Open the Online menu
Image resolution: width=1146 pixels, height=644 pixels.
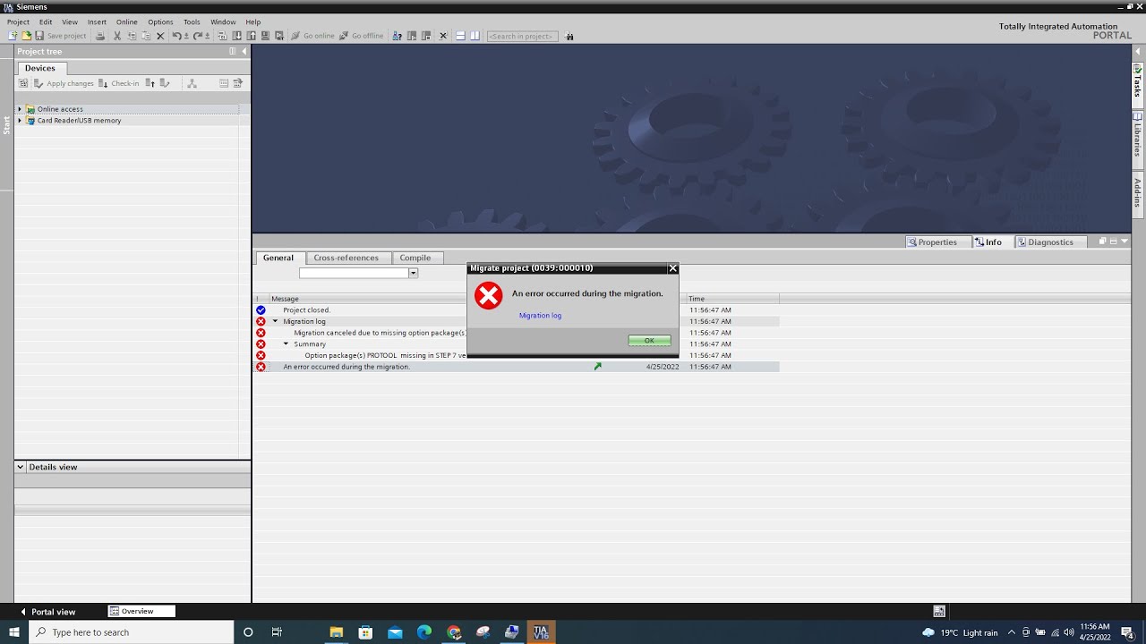click(x=126, y=21)
